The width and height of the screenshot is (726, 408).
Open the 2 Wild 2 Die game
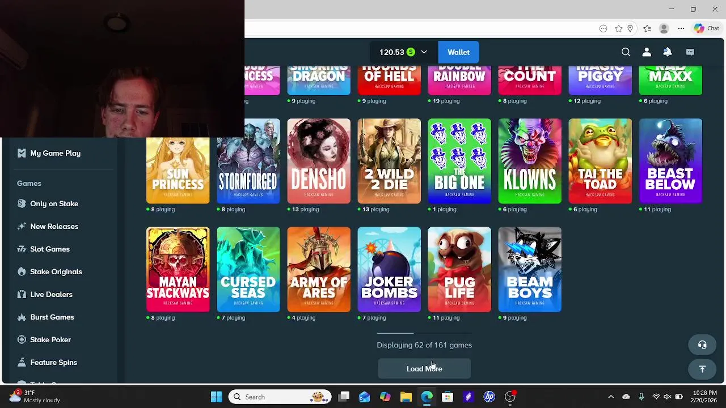click(x=389, y=161)
